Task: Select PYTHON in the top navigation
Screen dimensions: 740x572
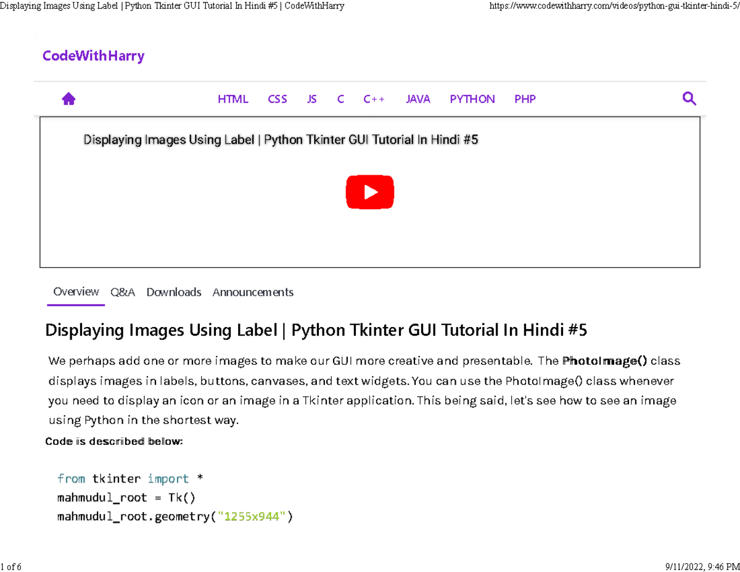Action: [472, 99]
